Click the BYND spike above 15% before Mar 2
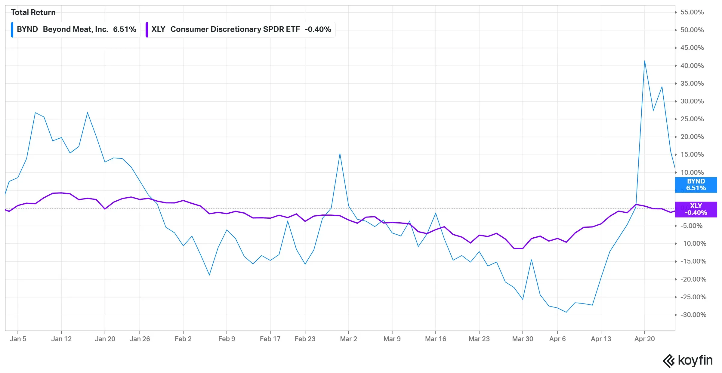The width and height of the screenshot is (722, 373). [x=340, y=154]
